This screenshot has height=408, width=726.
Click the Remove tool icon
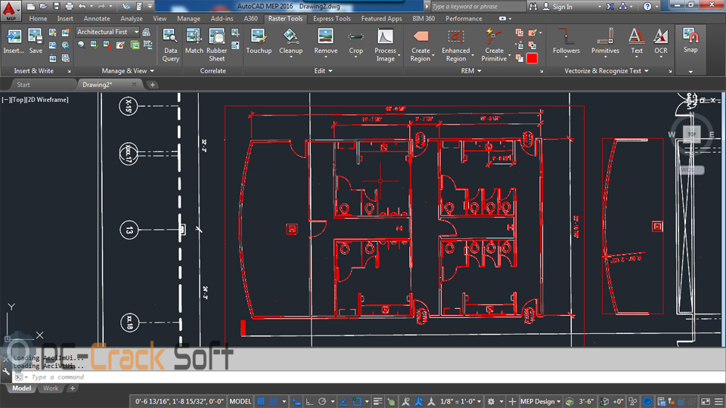325,37
